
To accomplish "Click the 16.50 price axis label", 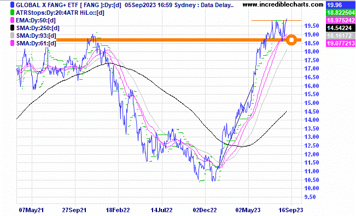I will click(x=312, y=77).
